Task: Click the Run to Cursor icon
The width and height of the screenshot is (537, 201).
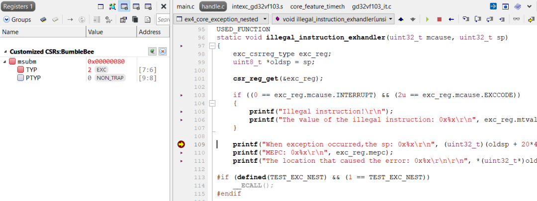Action: point(502,19)
